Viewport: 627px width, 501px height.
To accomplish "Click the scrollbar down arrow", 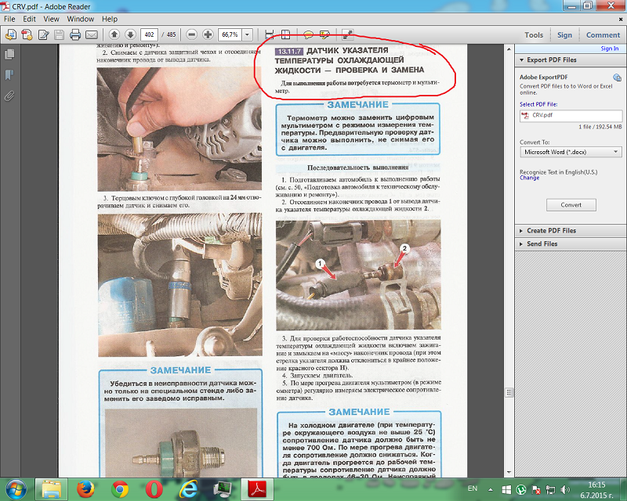I will [509, 473].
